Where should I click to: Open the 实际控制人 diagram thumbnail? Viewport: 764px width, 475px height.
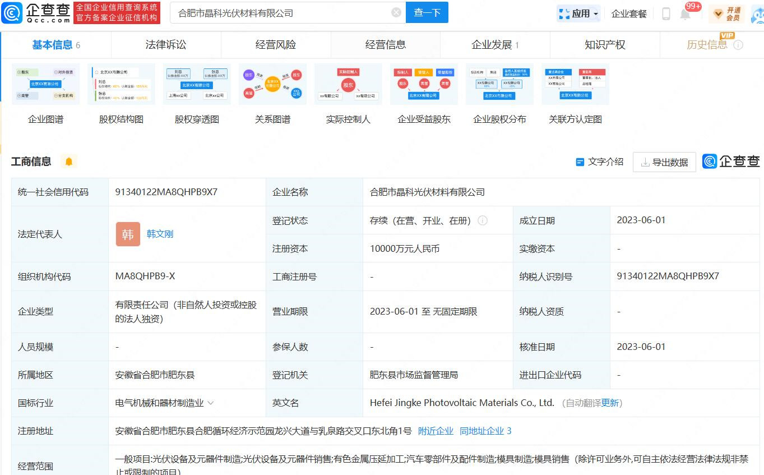348,84
